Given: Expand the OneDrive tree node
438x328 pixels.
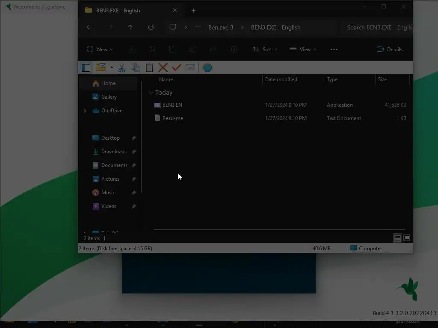Looking at the screenshot, I should [85, 111].
